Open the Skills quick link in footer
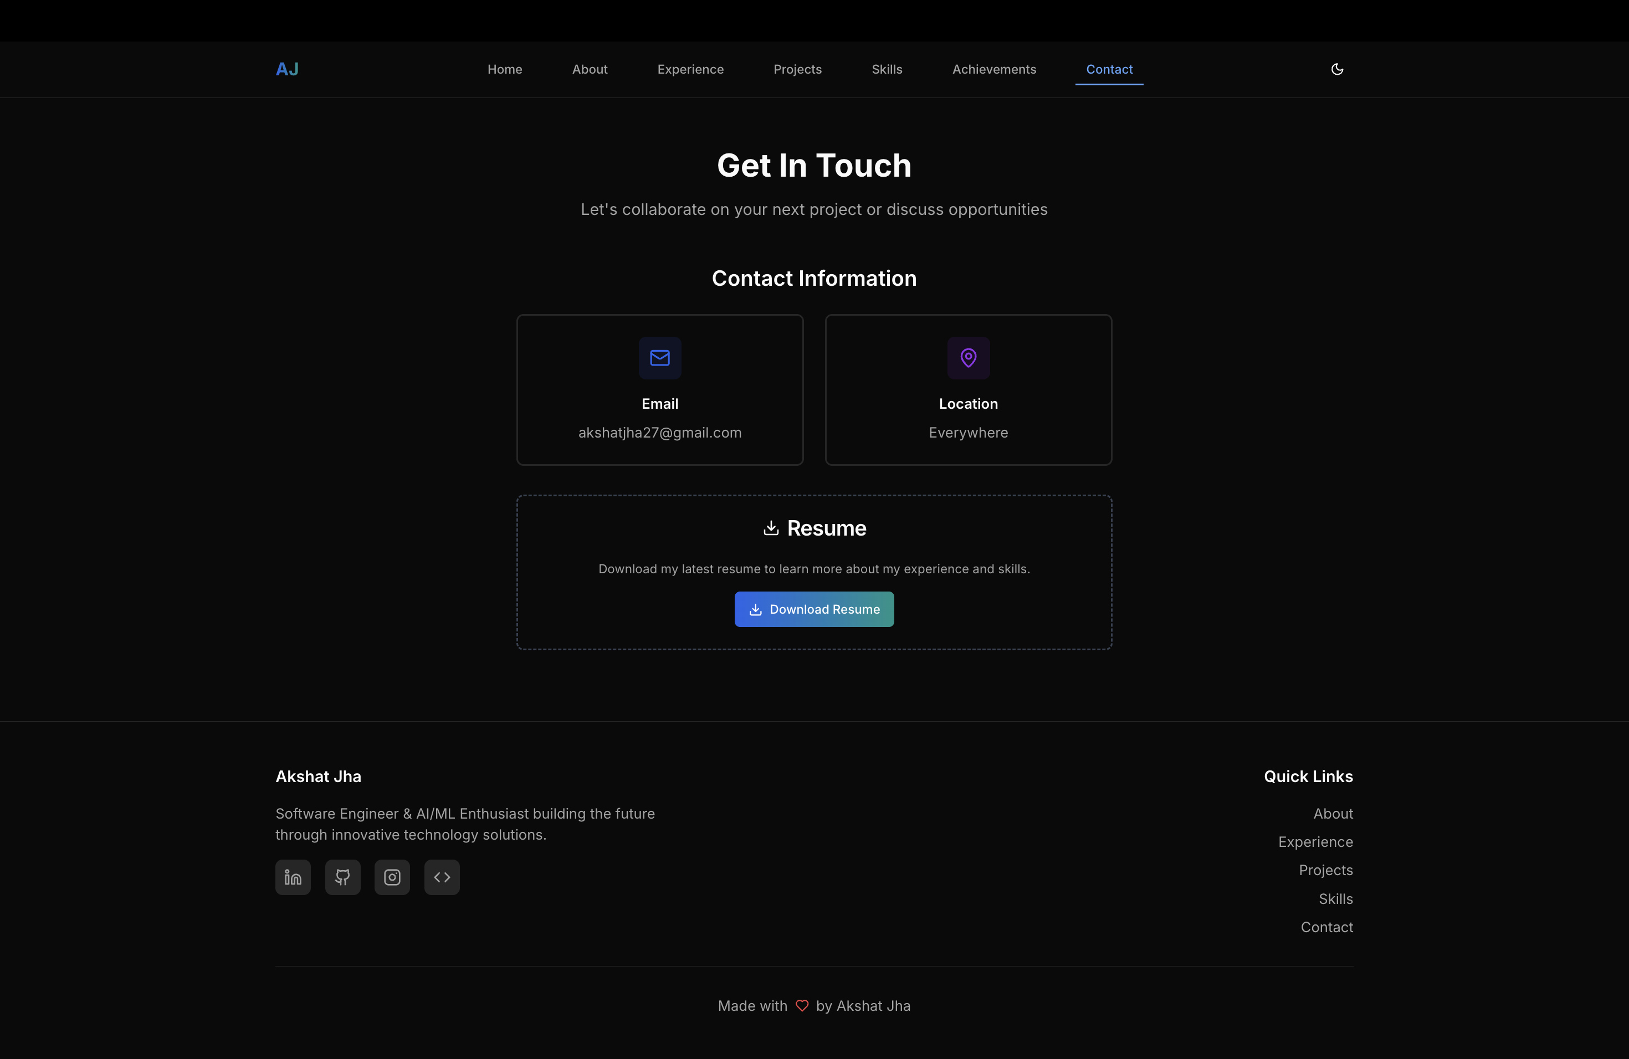 1335,899
